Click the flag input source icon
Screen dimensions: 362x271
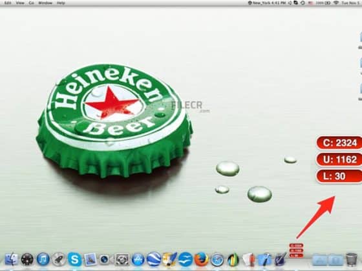pyautogui.click(x=311, y=3)
